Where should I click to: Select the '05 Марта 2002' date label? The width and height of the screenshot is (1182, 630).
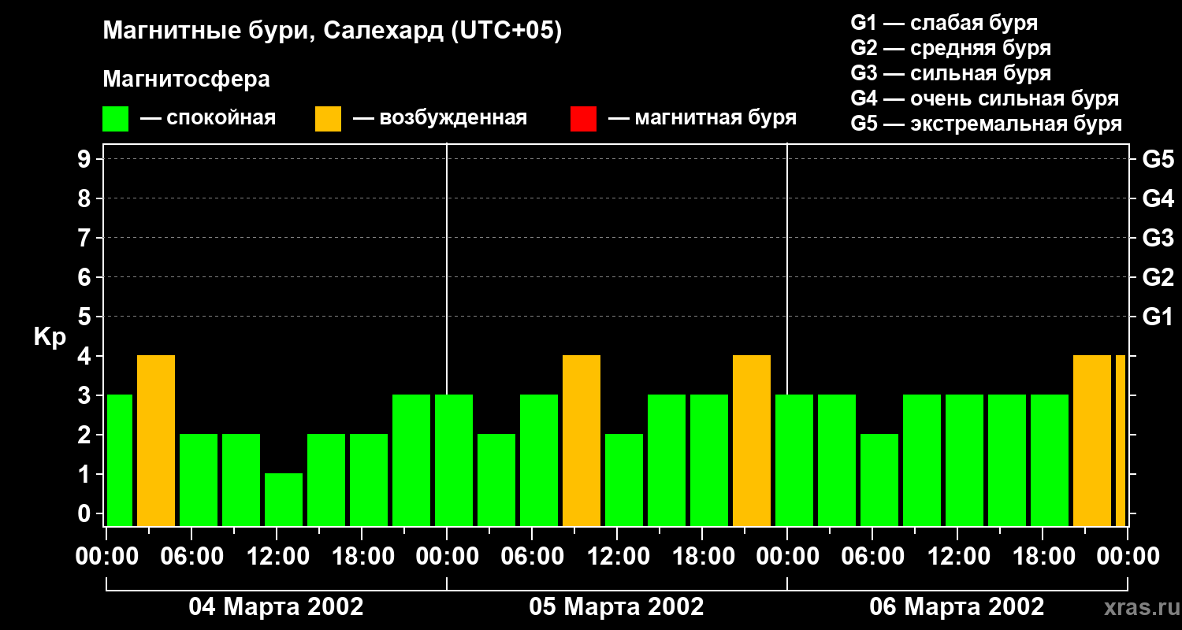616,607
